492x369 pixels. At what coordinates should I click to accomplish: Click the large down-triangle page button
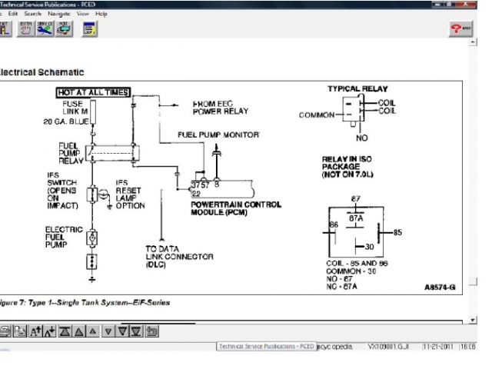point(121,331)
